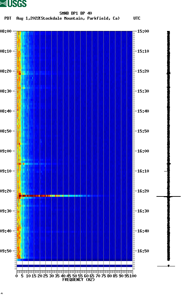Click the title 'SMNB DP1 BP 40'
The width and height of the screenshot is (183, 297).
click(x=76, y=13)
